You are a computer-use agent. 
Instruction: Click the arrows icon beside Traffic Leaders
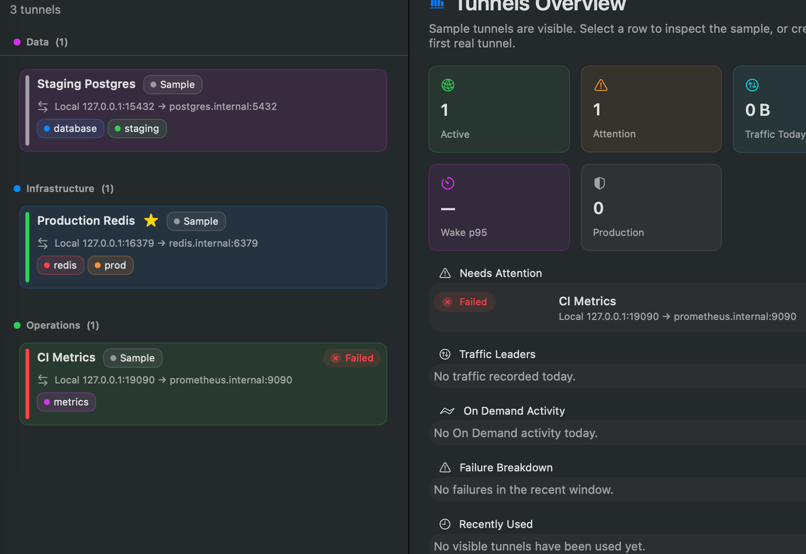click(445, 354)
